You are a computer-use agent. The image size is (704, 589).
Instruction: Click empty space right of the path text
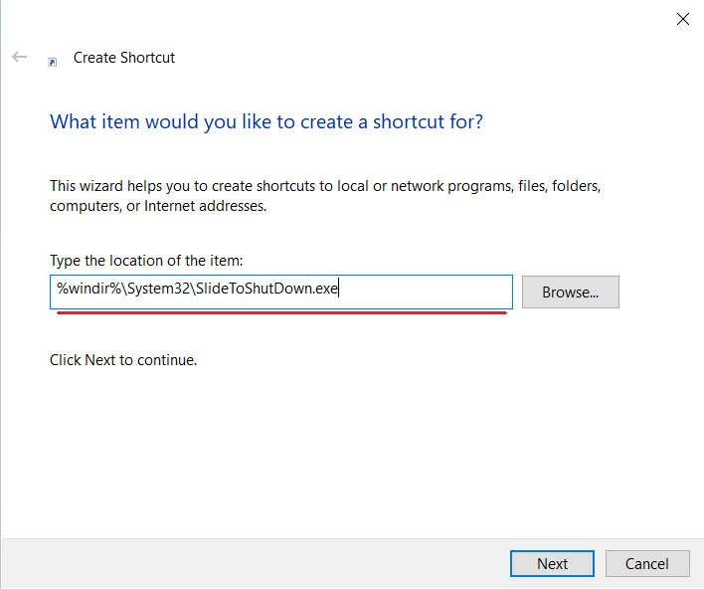coord(428,292)
